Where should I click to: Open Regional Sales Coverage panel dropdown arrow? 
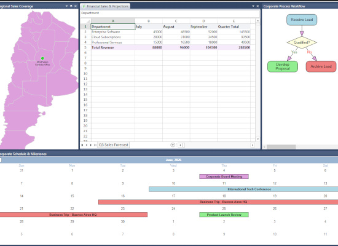(66, 6)
